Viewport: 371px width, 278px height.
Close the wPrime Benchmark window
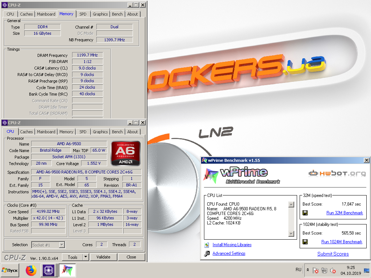coord(366,160)
